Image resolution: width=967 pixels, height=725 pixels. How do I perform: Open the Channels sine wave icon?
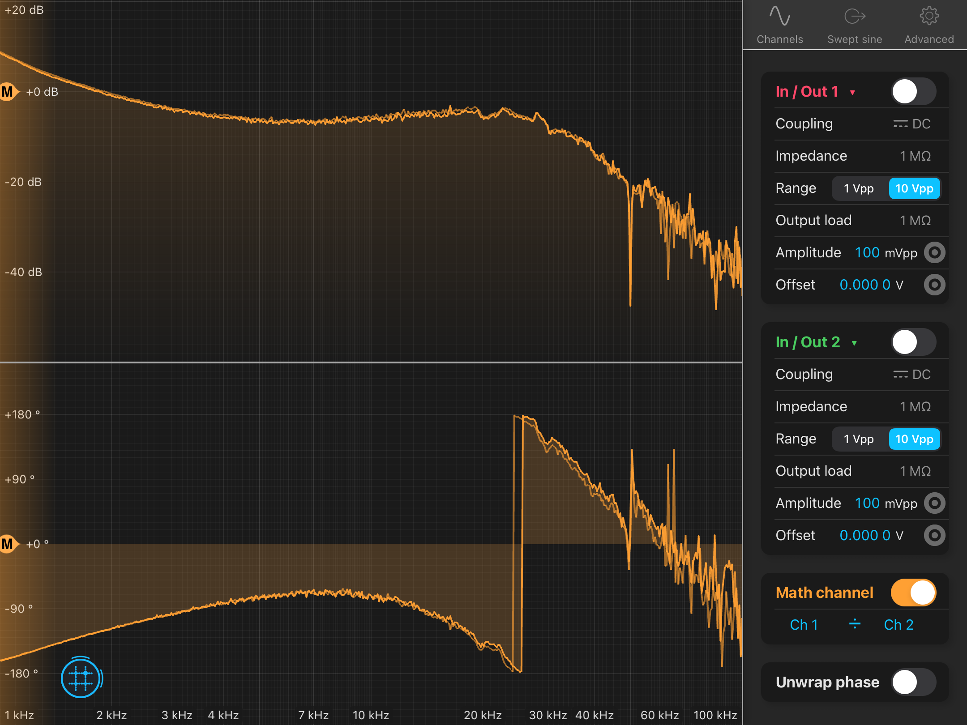pos(779,17)
